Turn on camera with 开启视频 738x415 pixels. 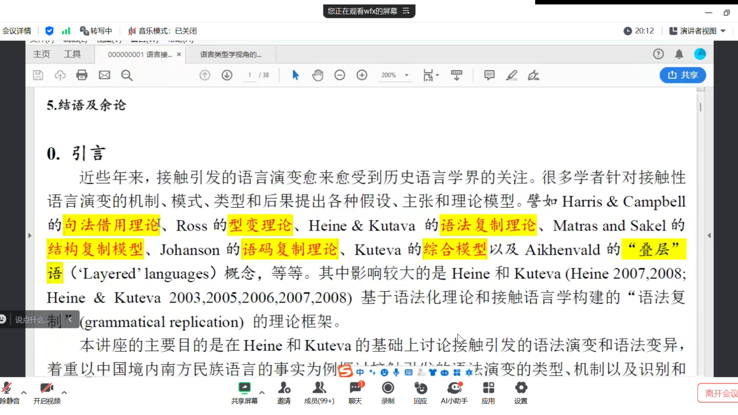click(x=47, y=393)
